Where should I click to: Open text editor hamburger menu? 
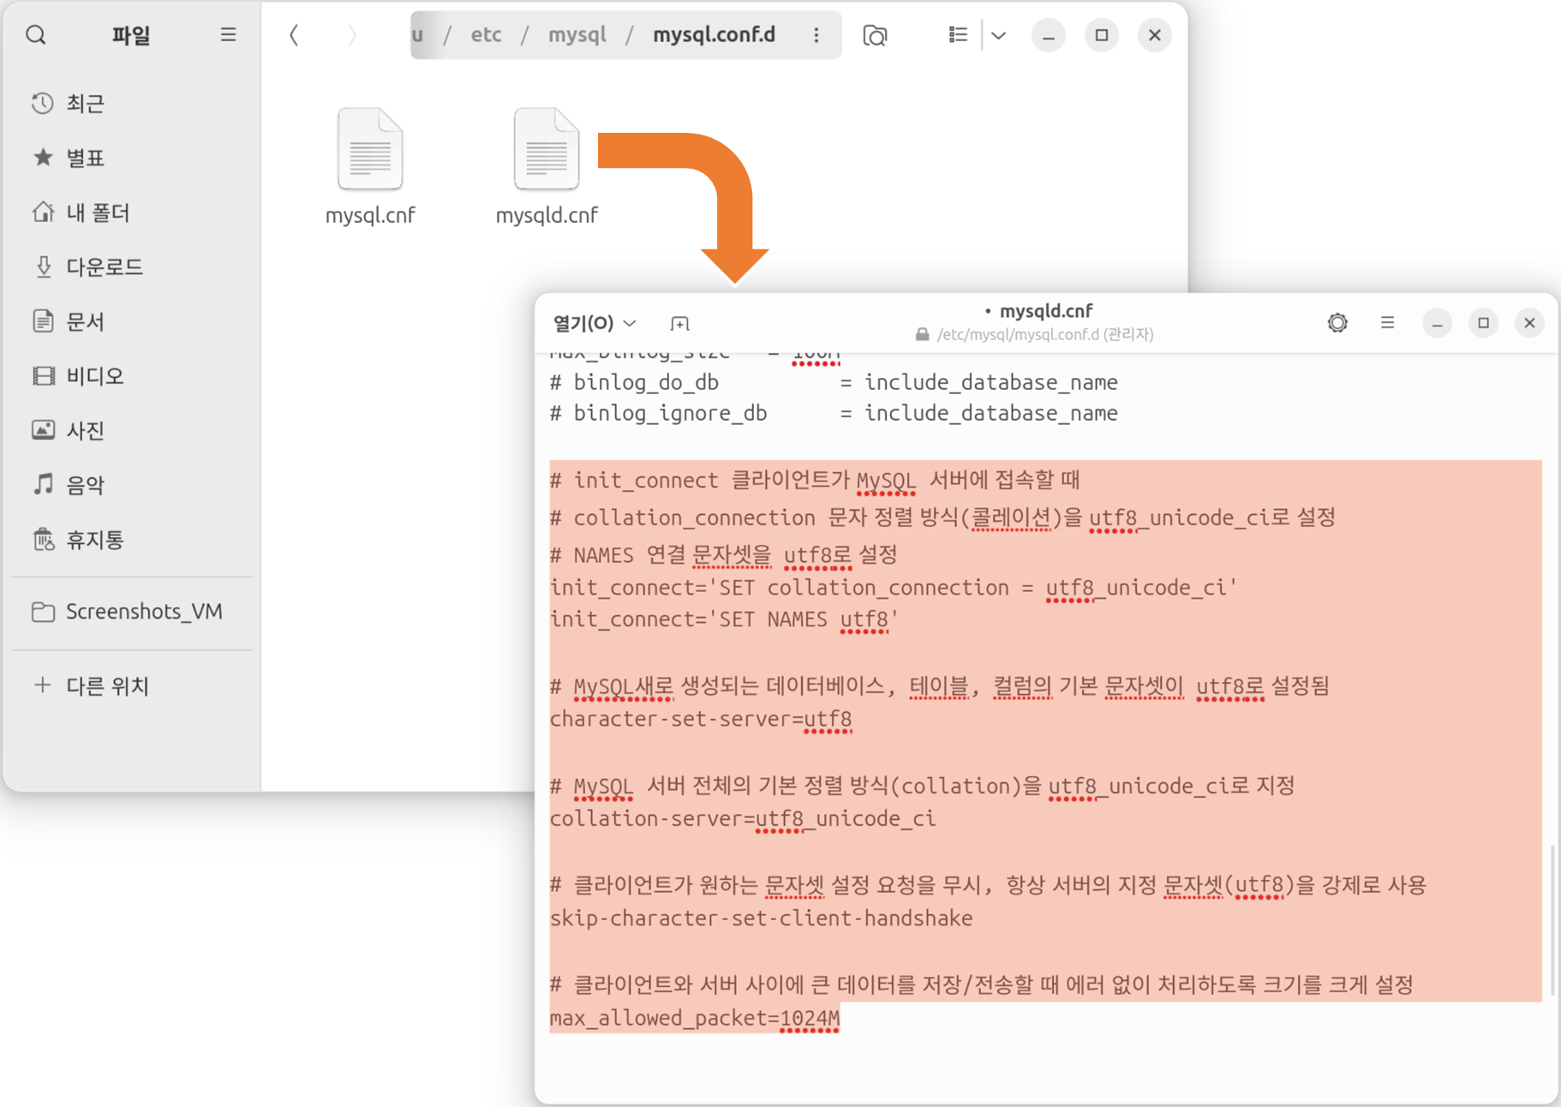point(1387,323)
